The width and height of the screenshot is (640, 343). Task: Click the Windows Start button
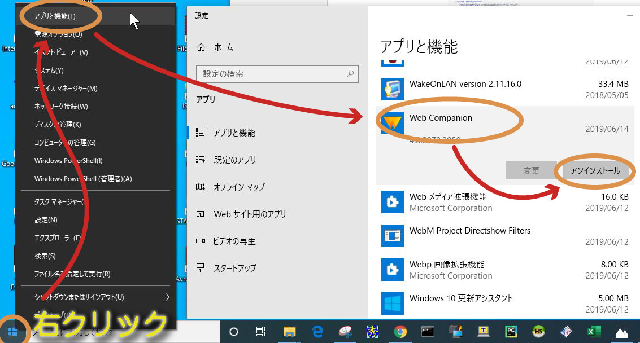[x=12, y=332]
